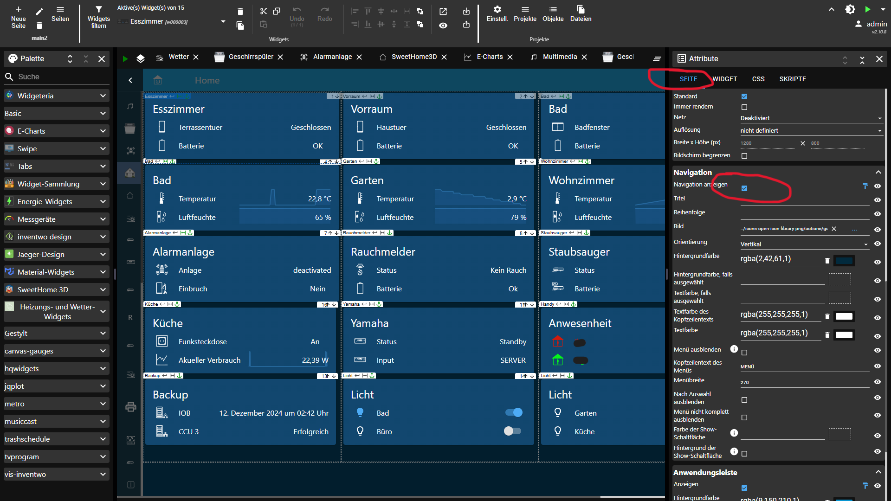Open dropdown arrow beside play button
Viewport: 891px width, 501px height.
pyautogui.click(x=883, y=9)
